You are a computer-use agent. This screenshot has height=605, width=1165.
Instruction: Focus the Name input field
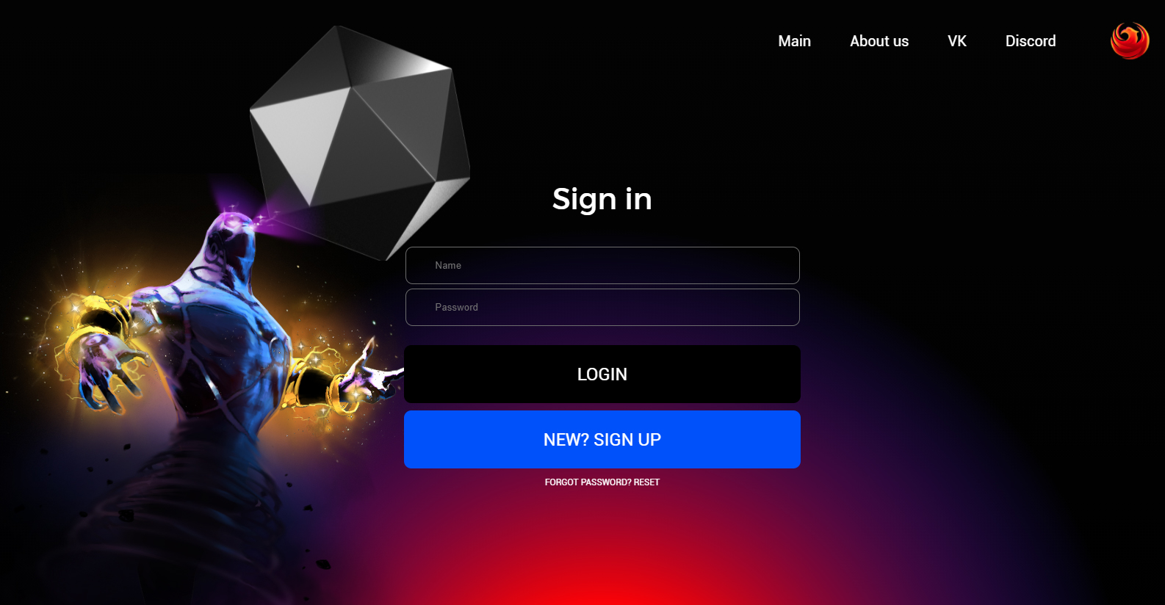(x=602, y=265)
